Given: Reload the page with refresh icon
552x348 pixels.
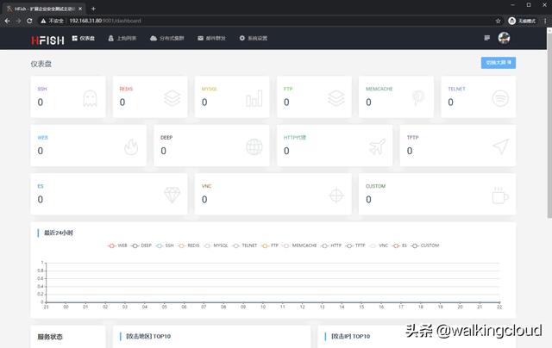Looking at the screenshot, I should pyautogui.click(x=29, y=21).
